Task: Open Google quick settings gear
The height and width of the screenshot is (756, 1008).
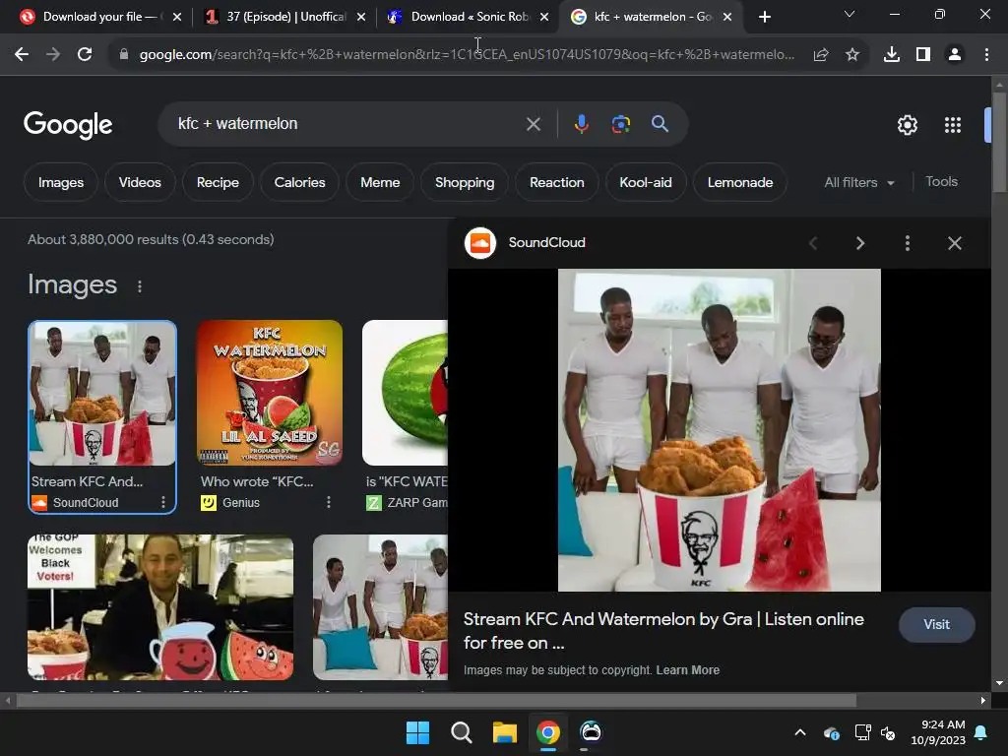Action: coord(907,125)
